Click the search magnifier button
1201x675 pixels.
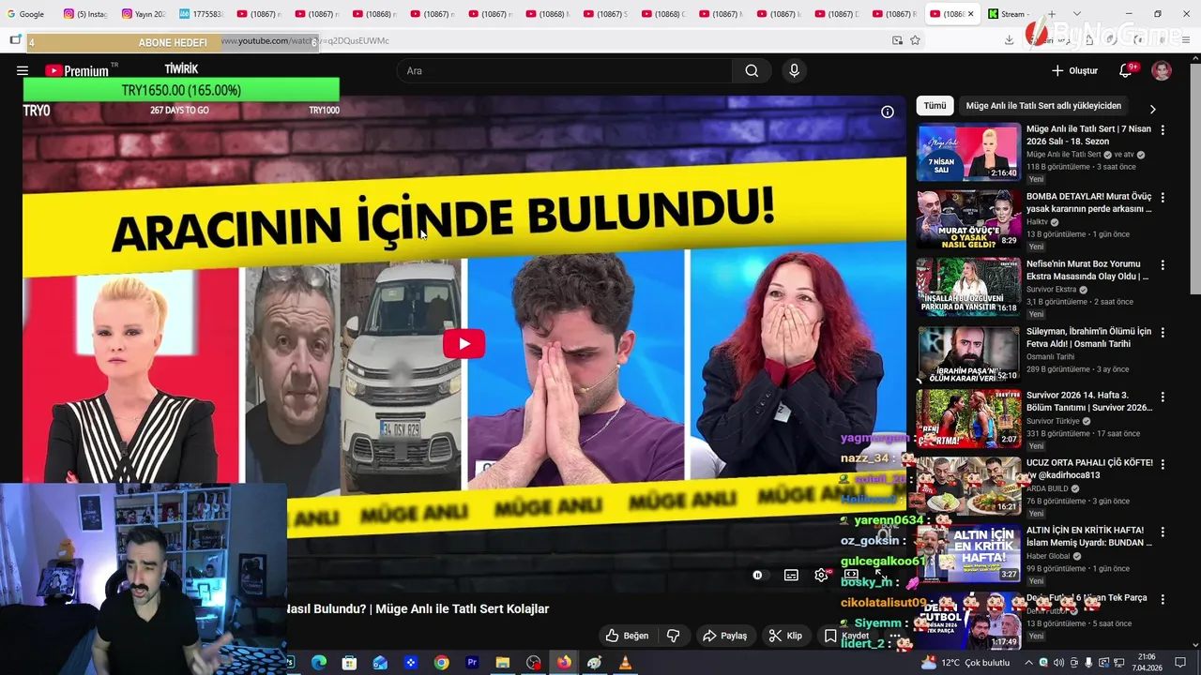tap(752, 70)
